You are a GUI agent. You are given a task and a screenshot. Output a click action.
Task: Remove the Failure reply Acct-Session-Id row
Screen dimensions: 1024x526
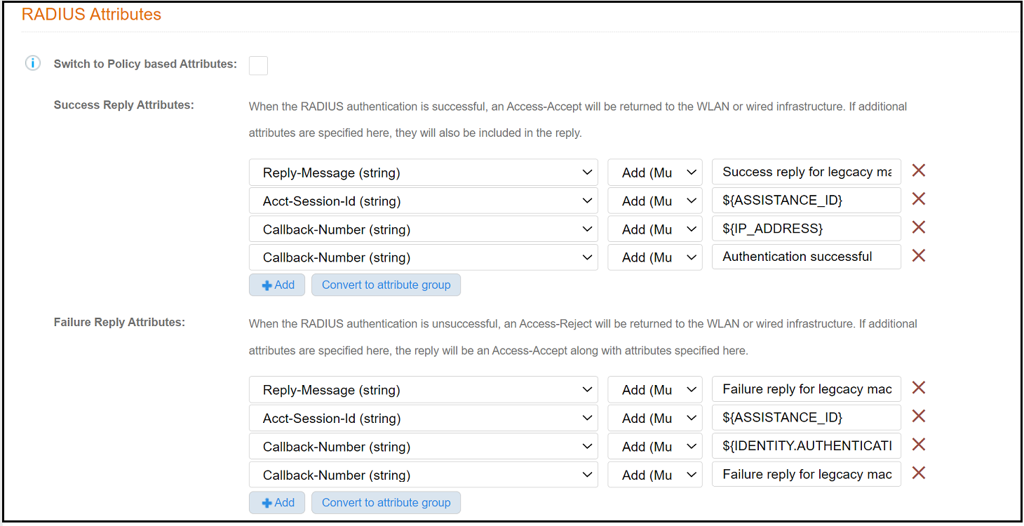point(918,417)
